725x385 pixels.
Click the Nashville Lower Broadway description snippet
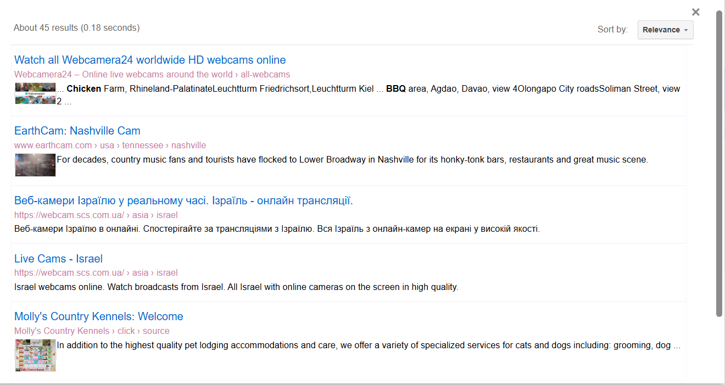pos(352,160)
